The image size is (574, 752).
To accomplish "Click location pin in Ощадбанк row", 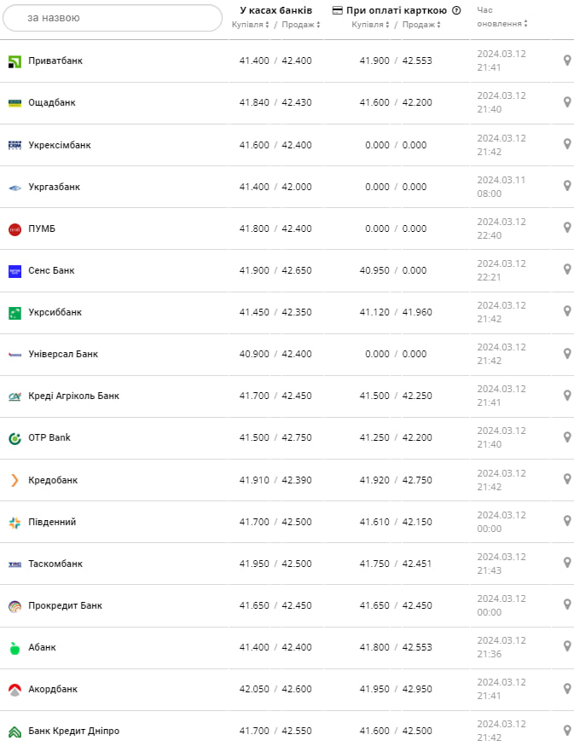I will [x=567, y=102].
